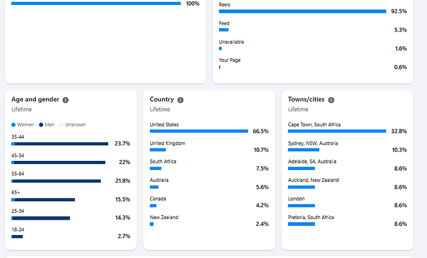Click the Unavailable bar row
This screenshot has width=427, height=258.
pos(220,48)
